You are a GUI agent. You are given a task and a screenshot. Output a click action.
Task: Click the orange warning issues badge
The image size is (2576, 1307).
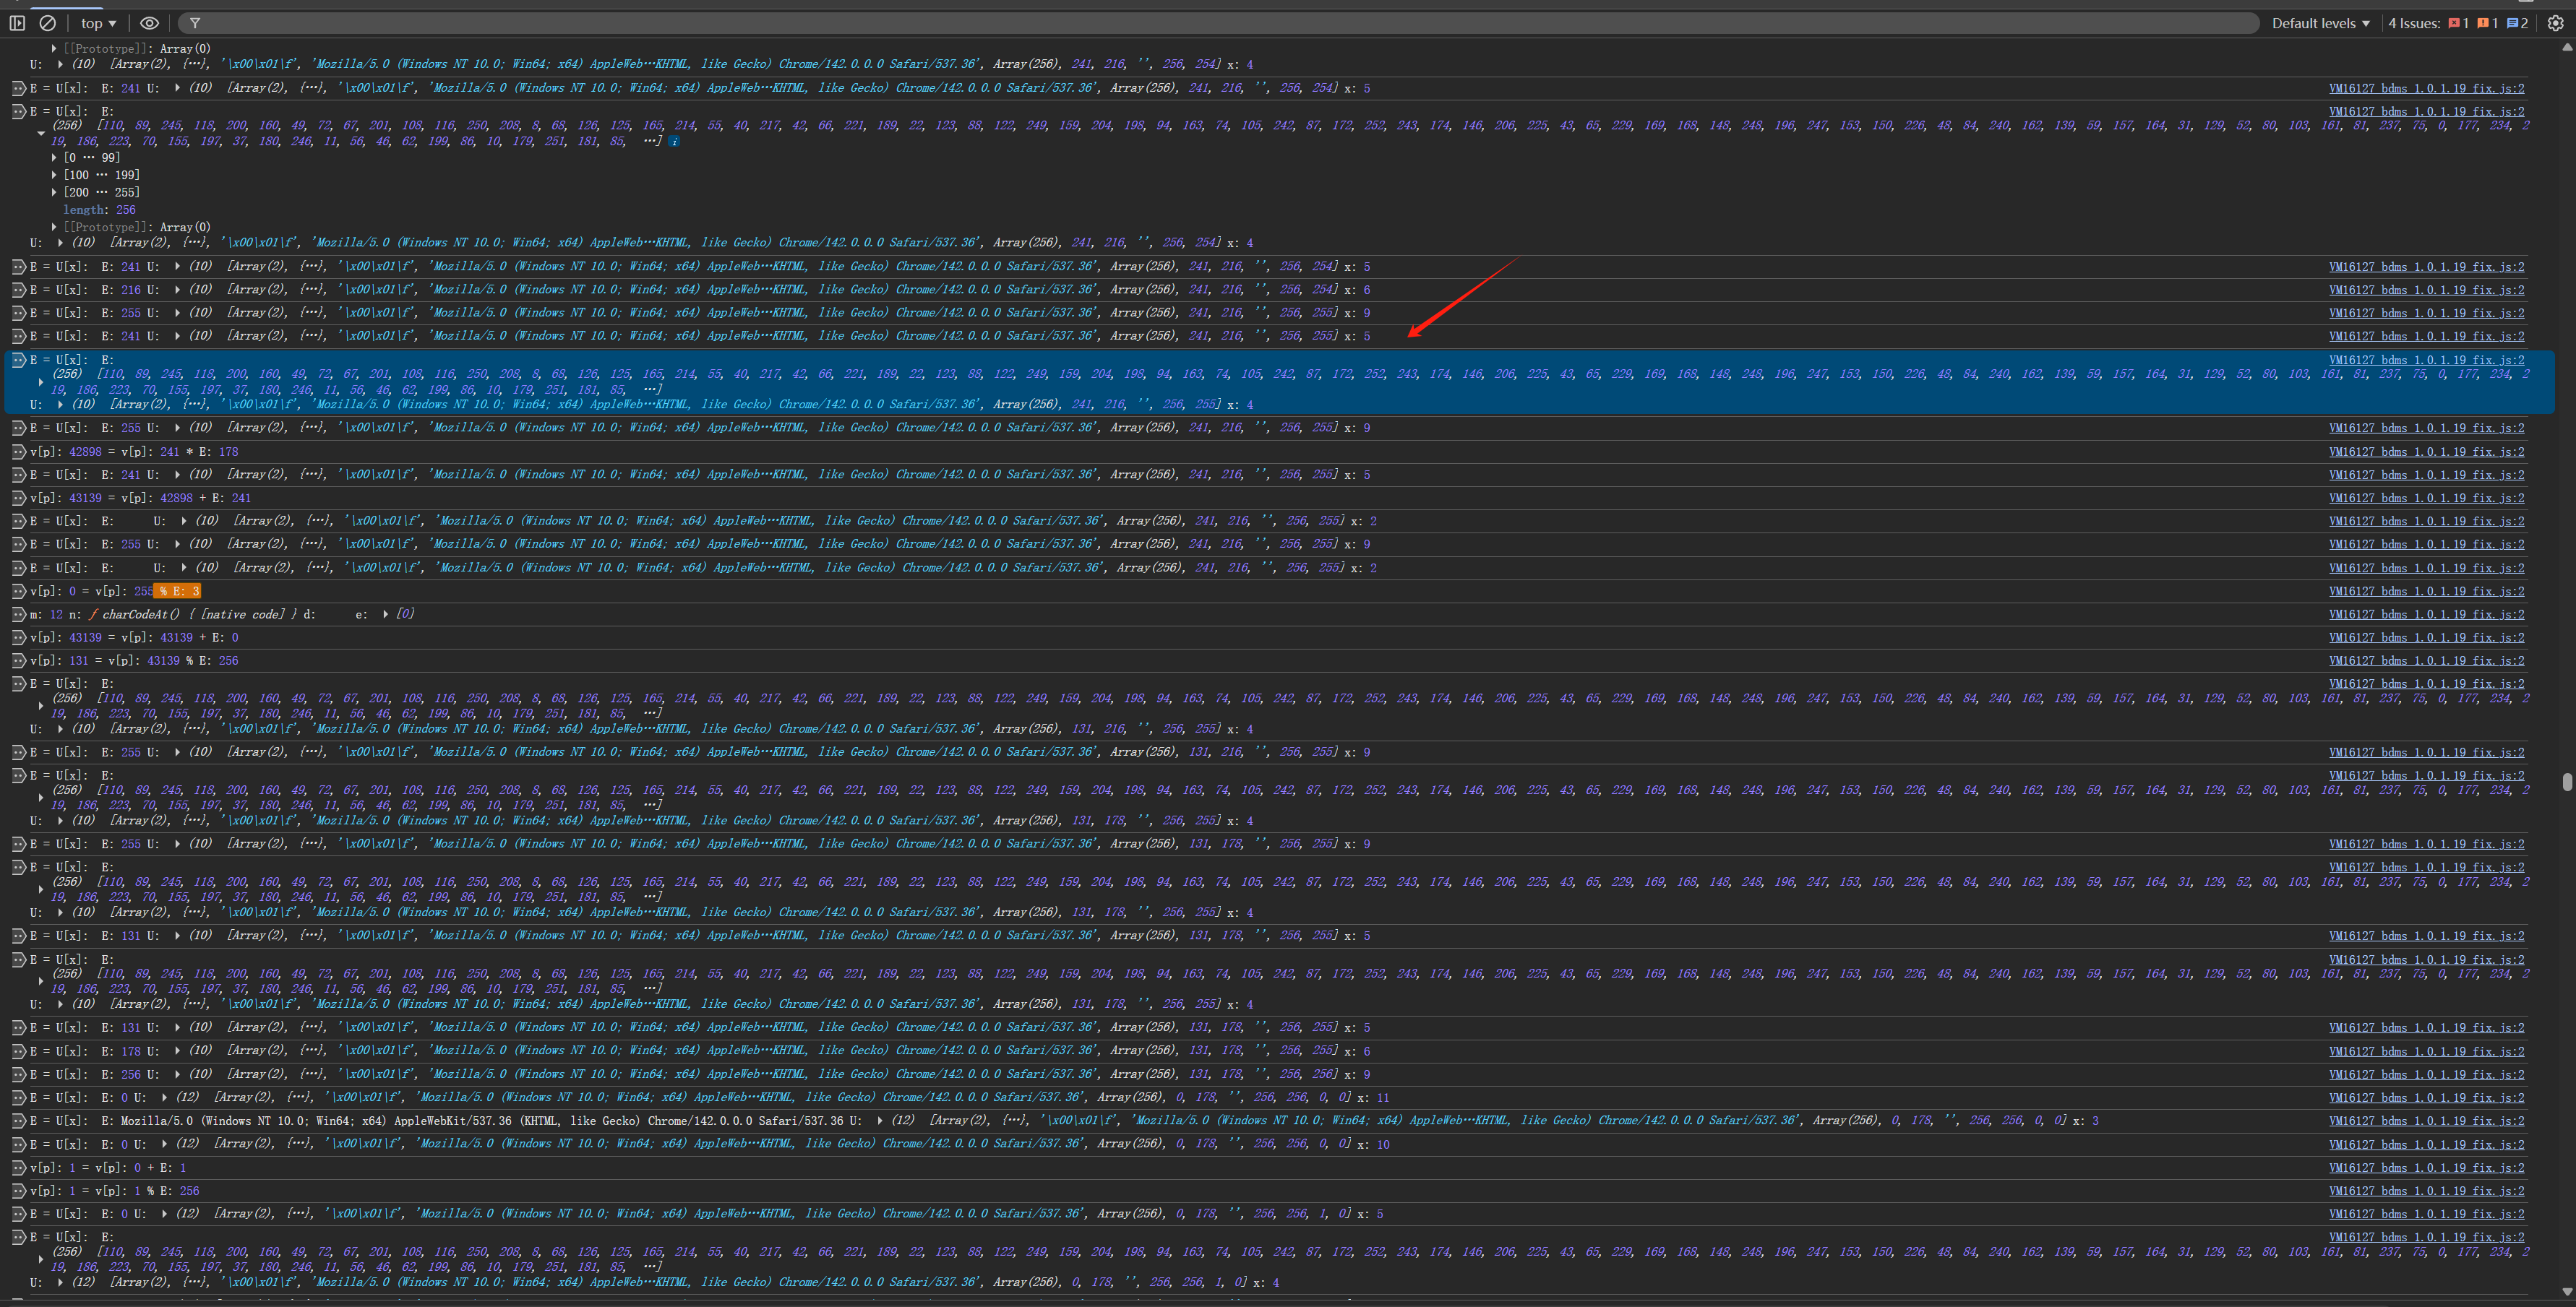click(x=2487, y=23)
